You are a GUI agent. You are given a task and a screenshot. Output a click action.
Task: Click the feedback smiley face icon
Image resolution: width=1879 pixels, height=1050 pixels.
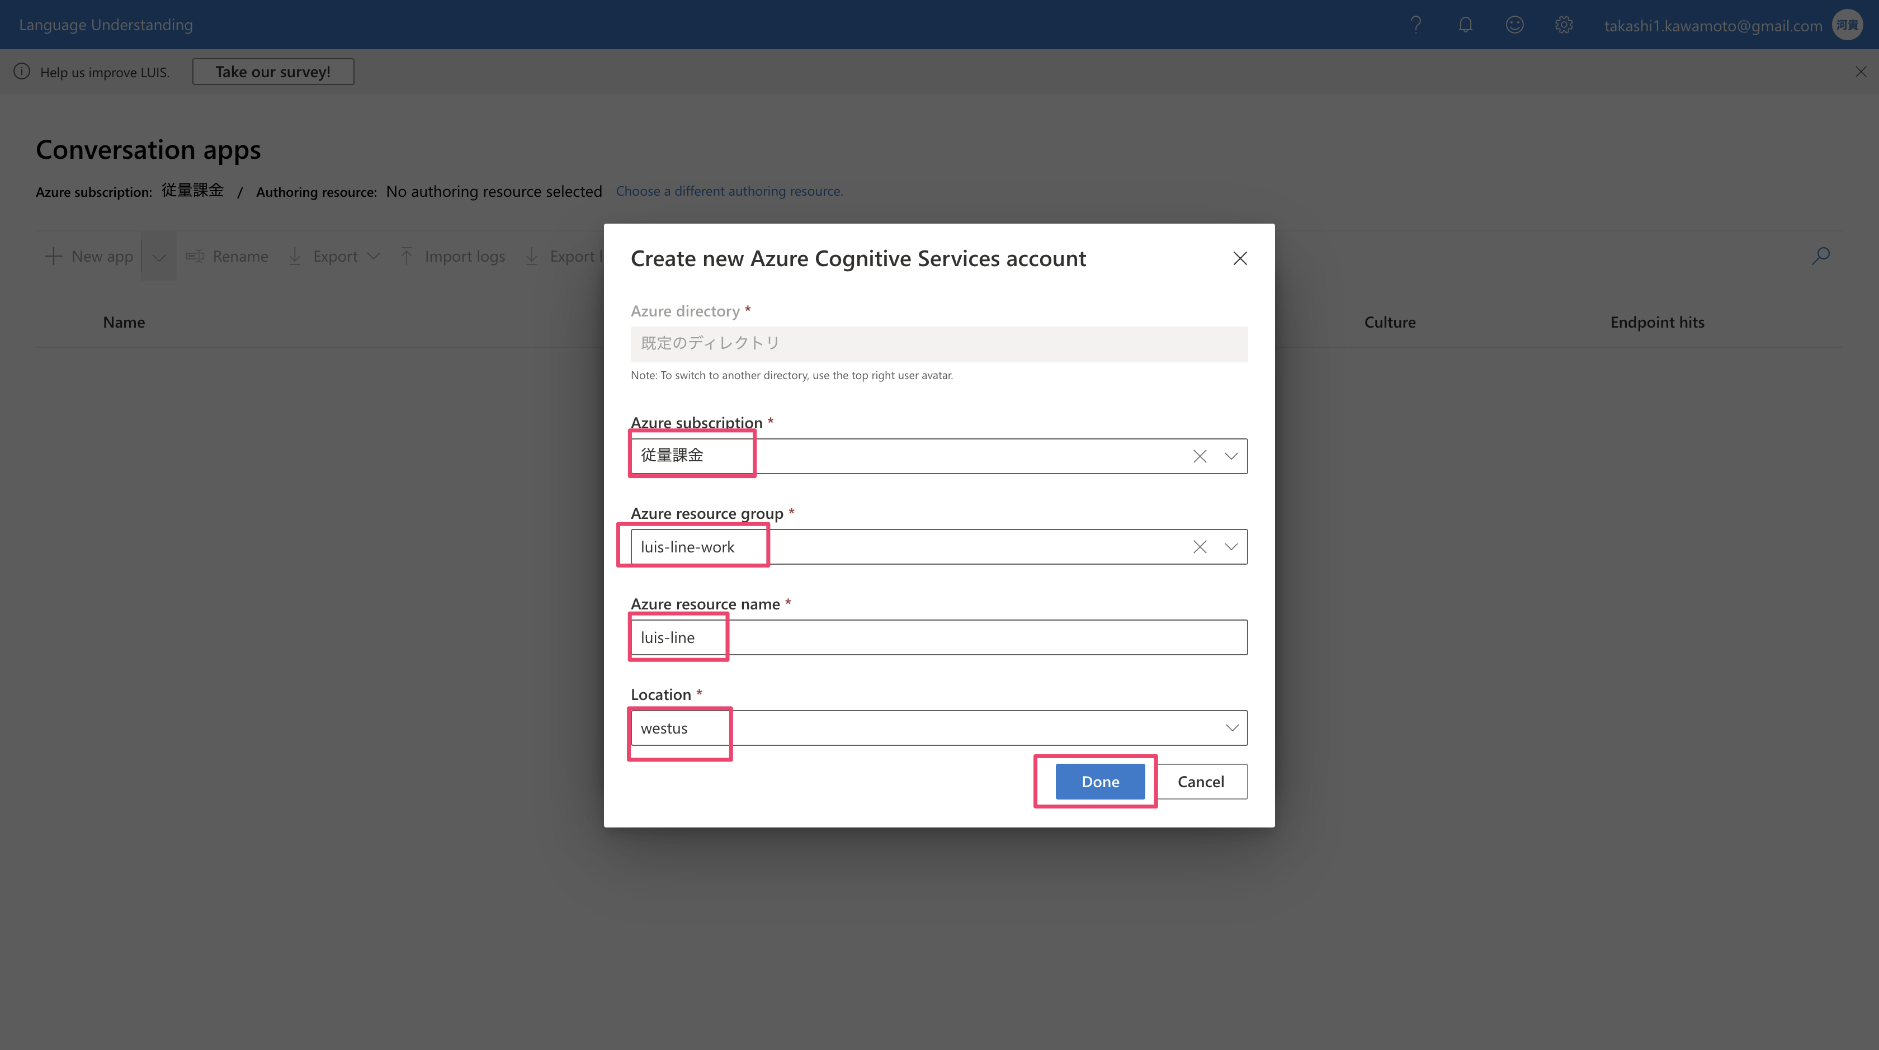coord(1515,25)
